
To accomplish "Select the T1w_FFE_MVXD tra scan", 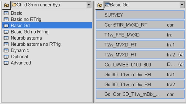I will click(140, 35).
